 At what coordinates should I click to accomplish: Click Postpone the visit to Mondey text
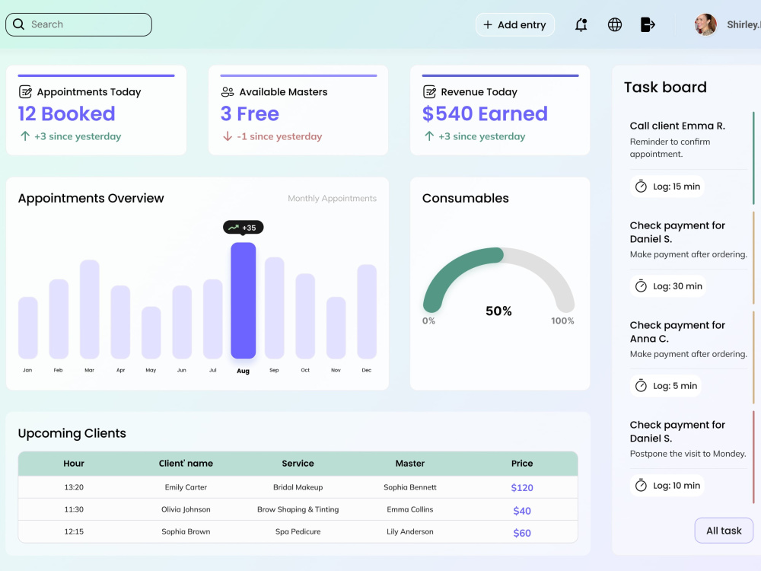coord(688,454)
